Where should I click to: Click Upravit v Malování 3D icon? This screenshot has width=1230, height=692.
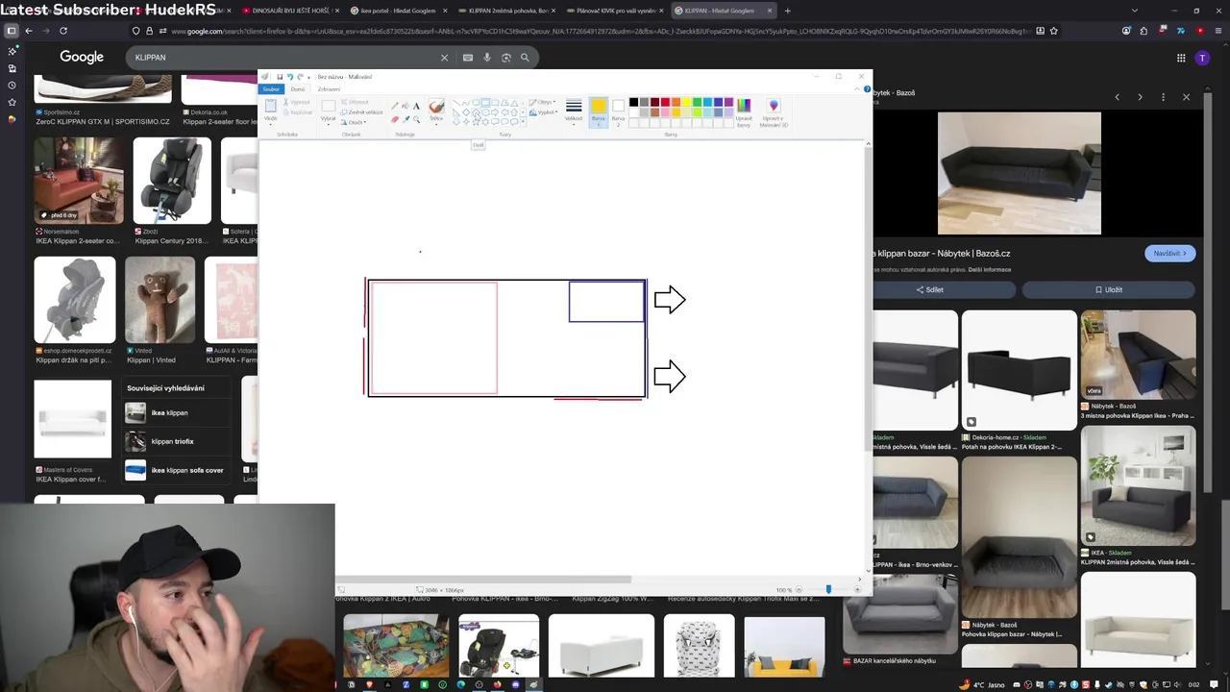[774, 112]
